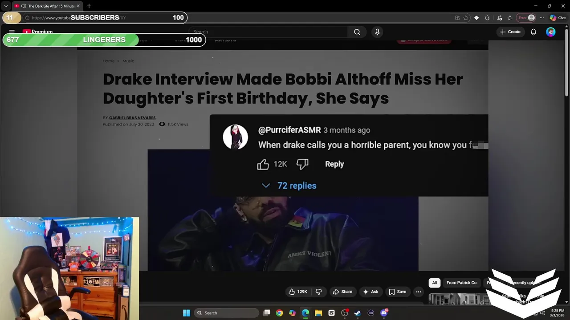
Task: Open the Favorites list icon
Action: pyautogui.click(x=510, y=18)
